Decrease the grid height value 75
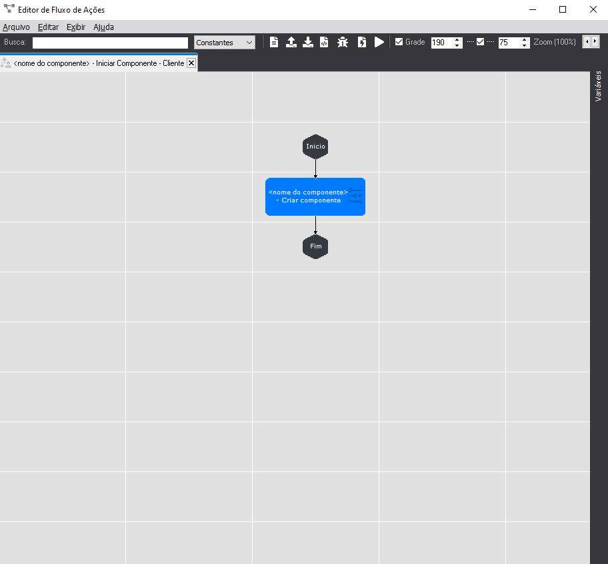This screenshot has width=608, height=564. click(524, 45)
